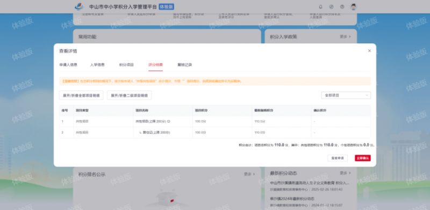Switch to the 申请人信息 tab

(x=68, y=65)
